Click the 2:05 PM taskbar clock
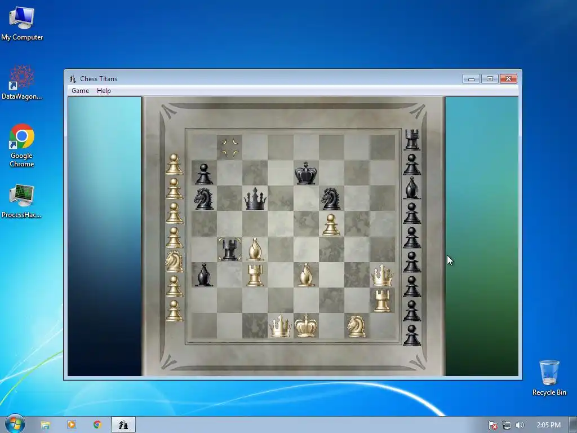 548,425
